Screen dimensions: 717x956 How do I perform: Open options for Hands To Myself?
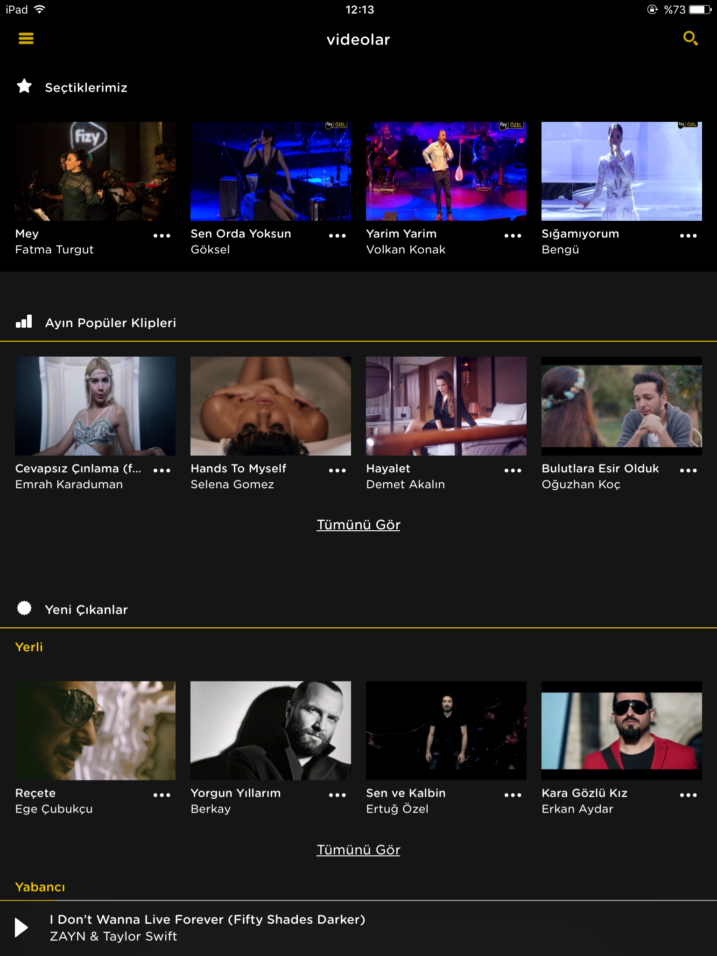coord(337,471)
